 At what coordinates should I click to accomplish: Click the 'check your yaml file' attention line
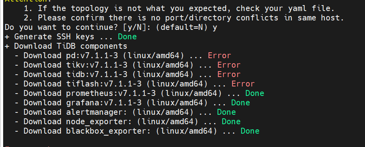point(179,9)
